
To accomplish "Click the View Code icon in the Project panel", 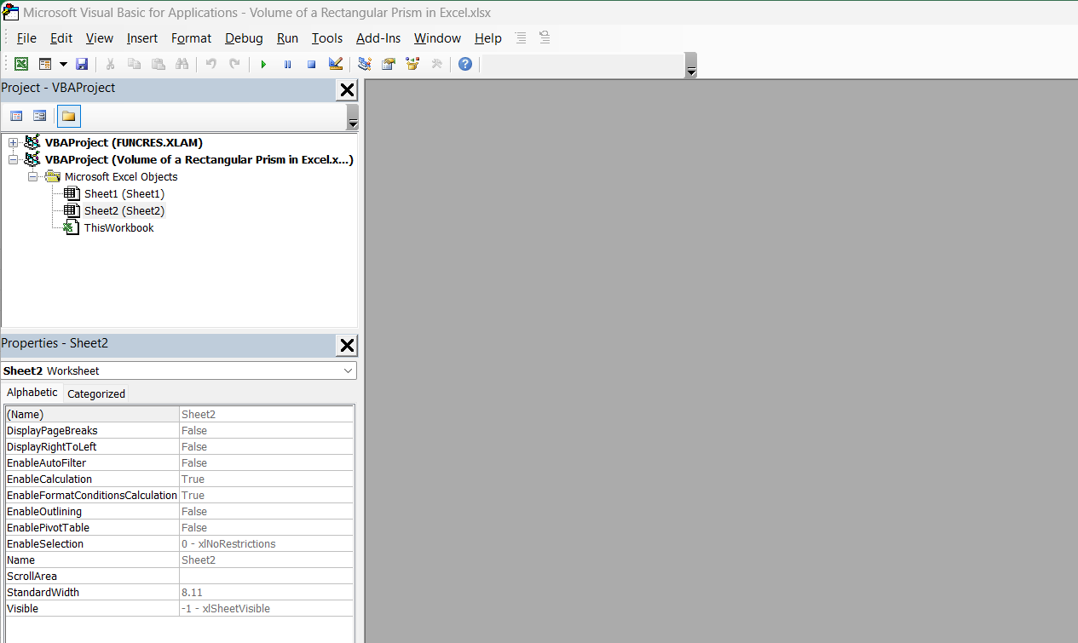I will (16, 116).
